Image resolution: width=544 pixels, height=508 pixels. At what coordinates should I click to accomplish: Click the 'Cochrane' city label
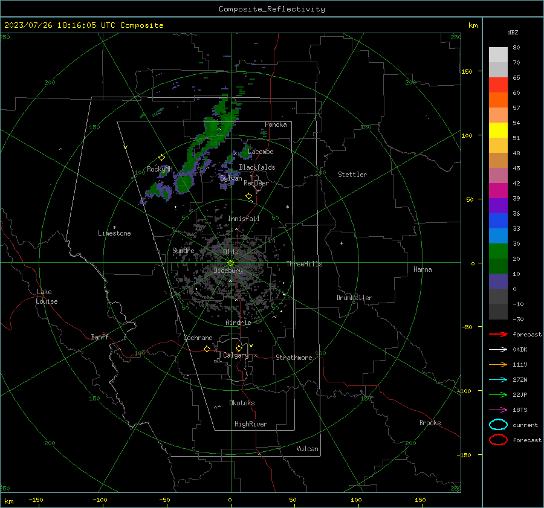pyautogui.click(x=198, y=338)
